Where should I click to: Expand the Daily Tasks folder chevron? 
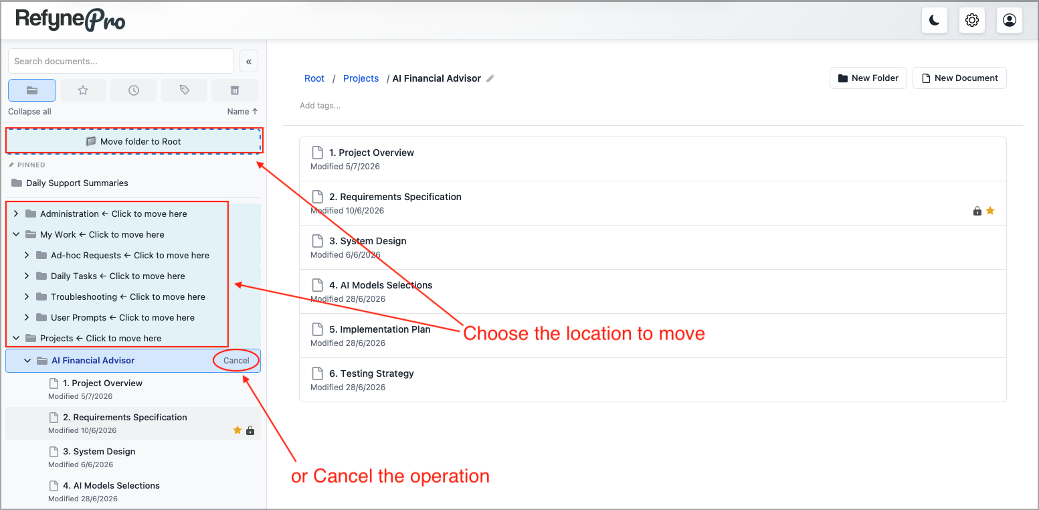[27, 276]
